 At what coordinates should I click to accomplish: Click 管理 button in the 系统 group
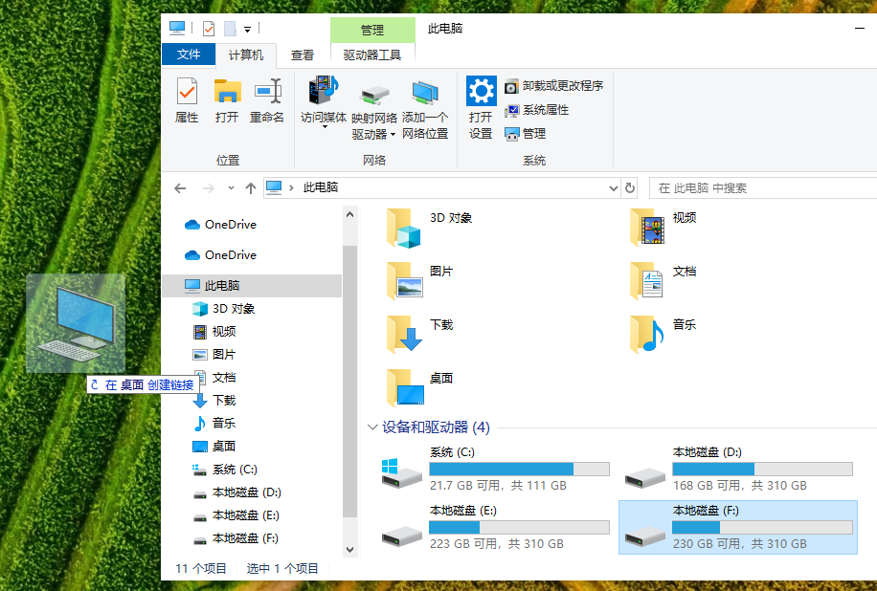pyautogui.click(x=526, y=134)
